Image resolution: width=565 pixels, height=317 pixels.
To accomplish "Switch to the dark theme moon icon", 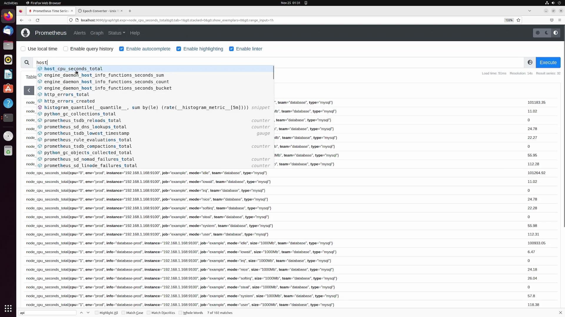I will tap(547, 33).
